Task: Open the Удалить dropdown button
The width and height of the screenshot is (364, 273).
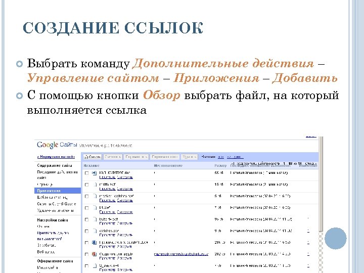Action: point(190,157)
